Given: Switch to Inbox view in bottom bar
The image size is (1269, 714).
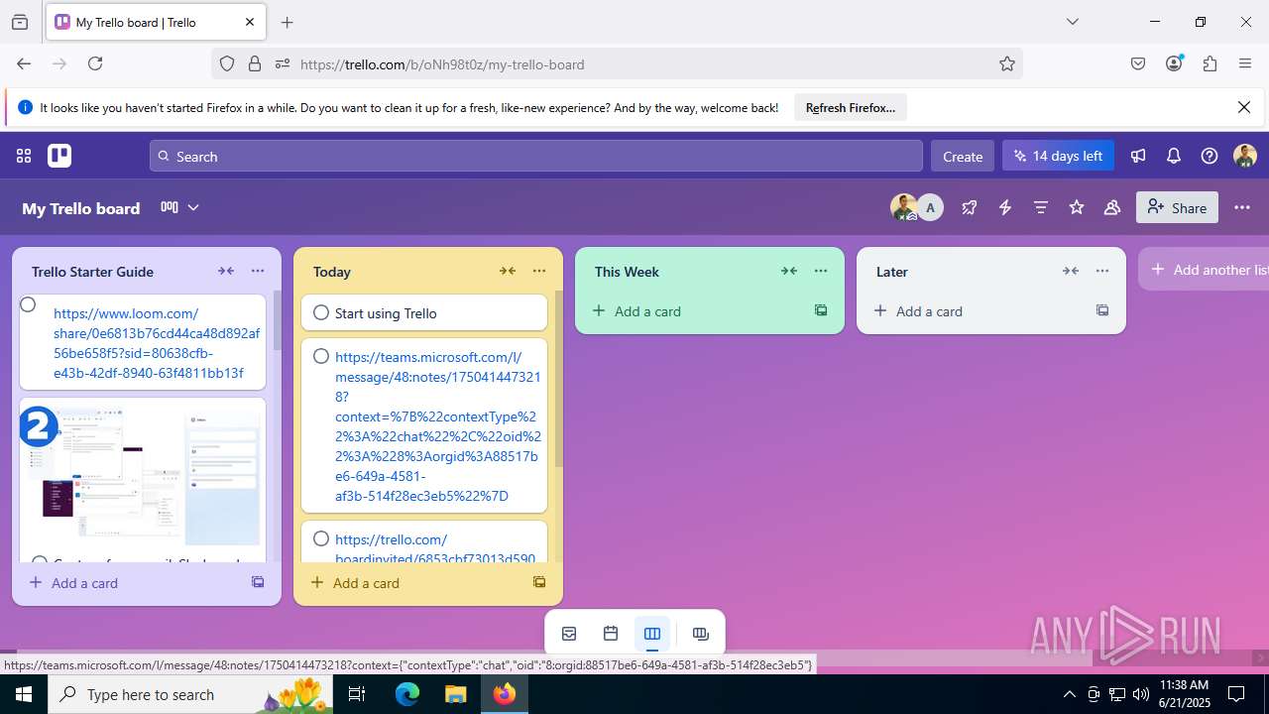Looking at the screenshot, I should [x=569, y=634].
